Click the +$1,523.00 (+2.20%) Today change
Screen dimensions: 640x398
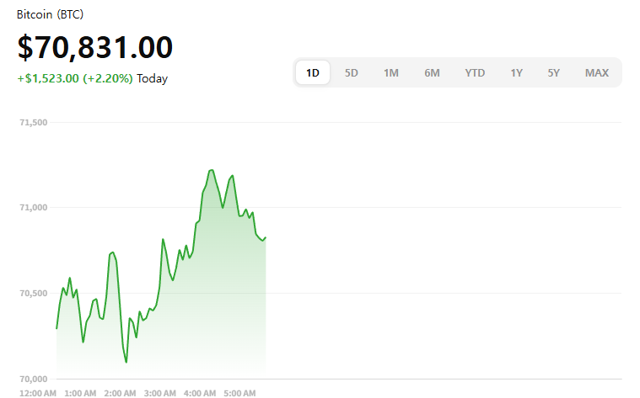pyautogui.click(x=92, y=79)
